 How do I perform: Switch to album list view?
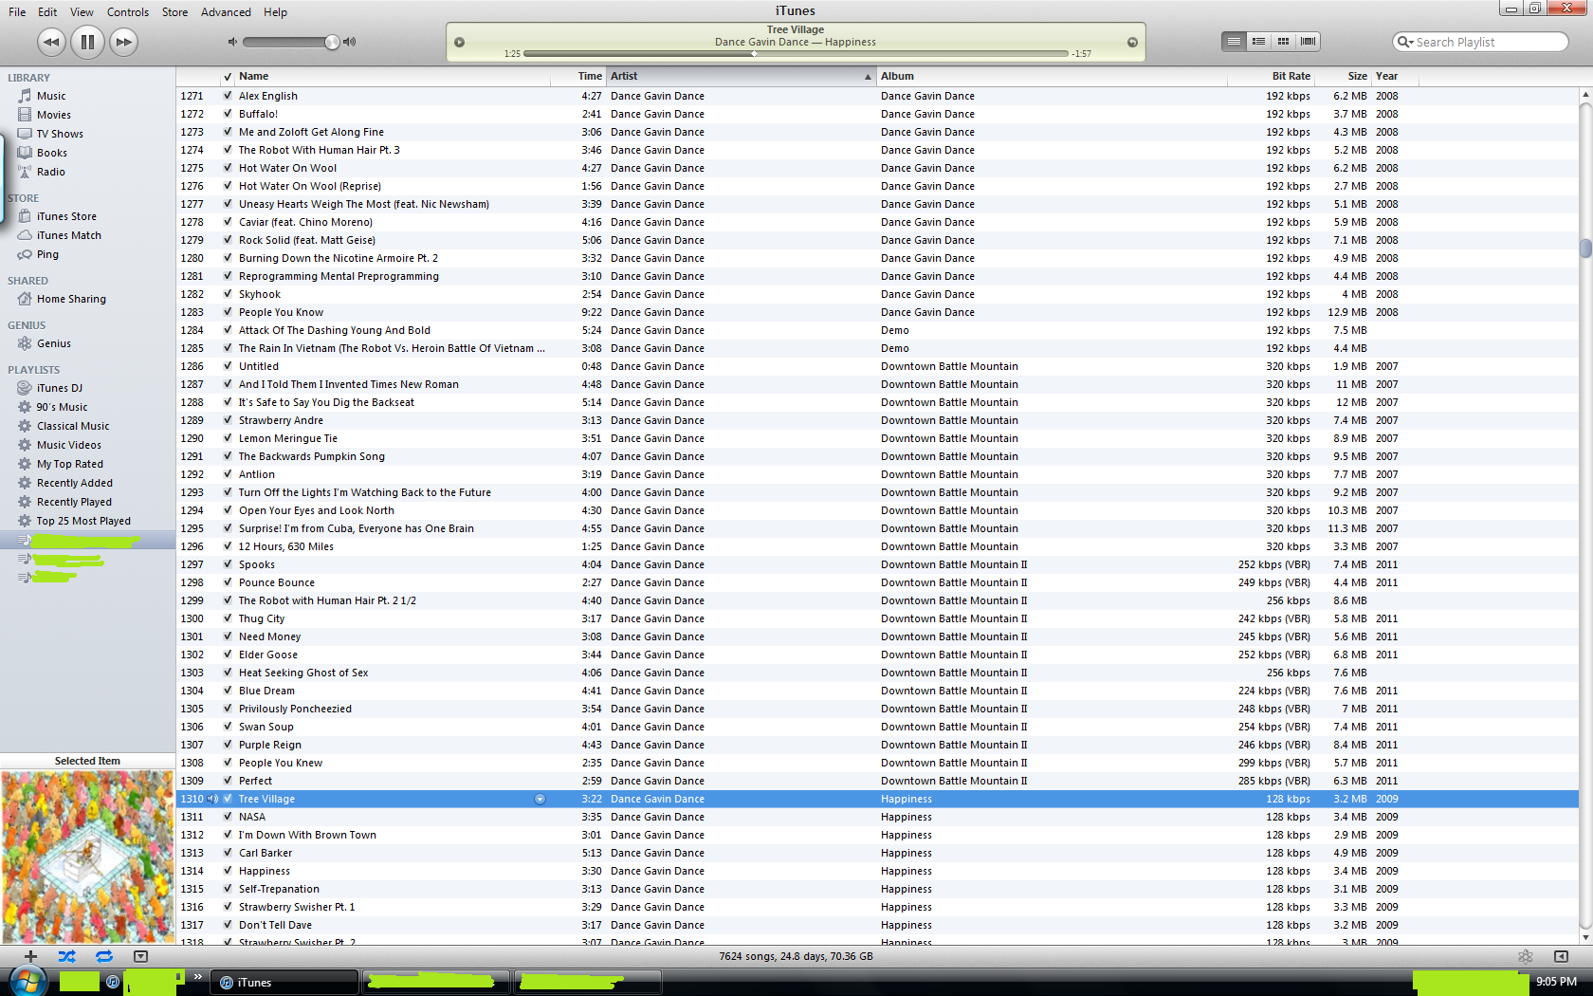(1258, 42)
